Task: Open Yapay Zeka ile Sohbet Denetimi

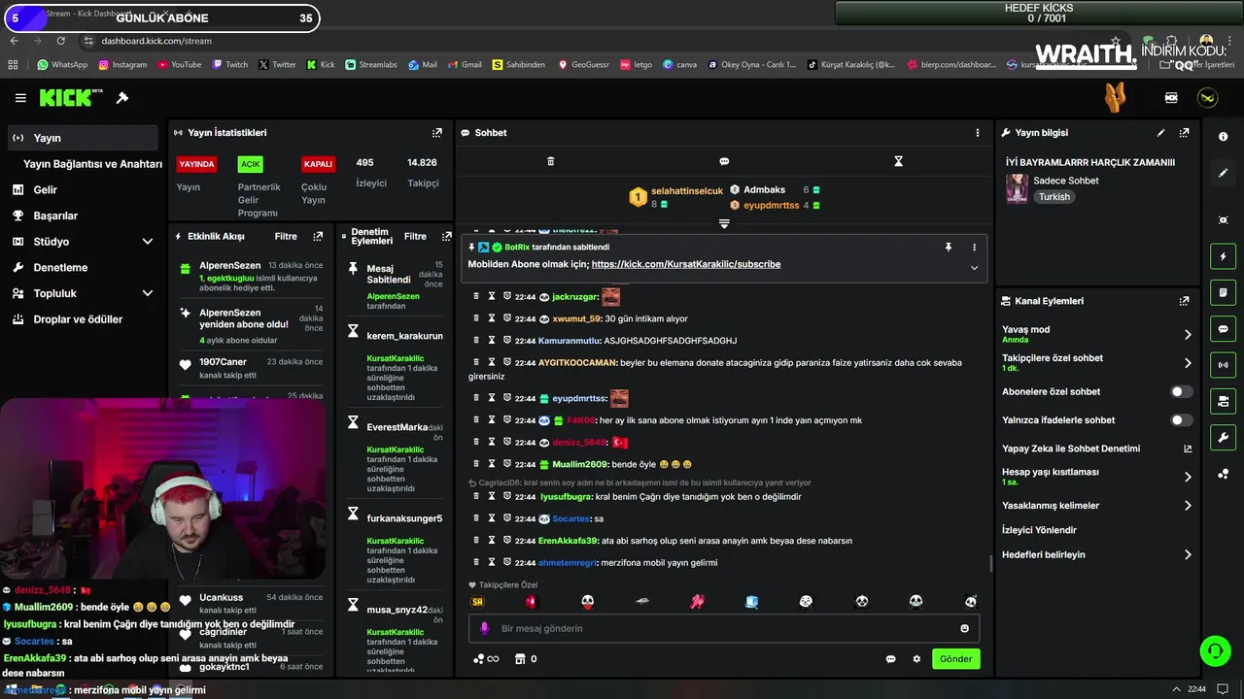Action: coord(1096,449)
